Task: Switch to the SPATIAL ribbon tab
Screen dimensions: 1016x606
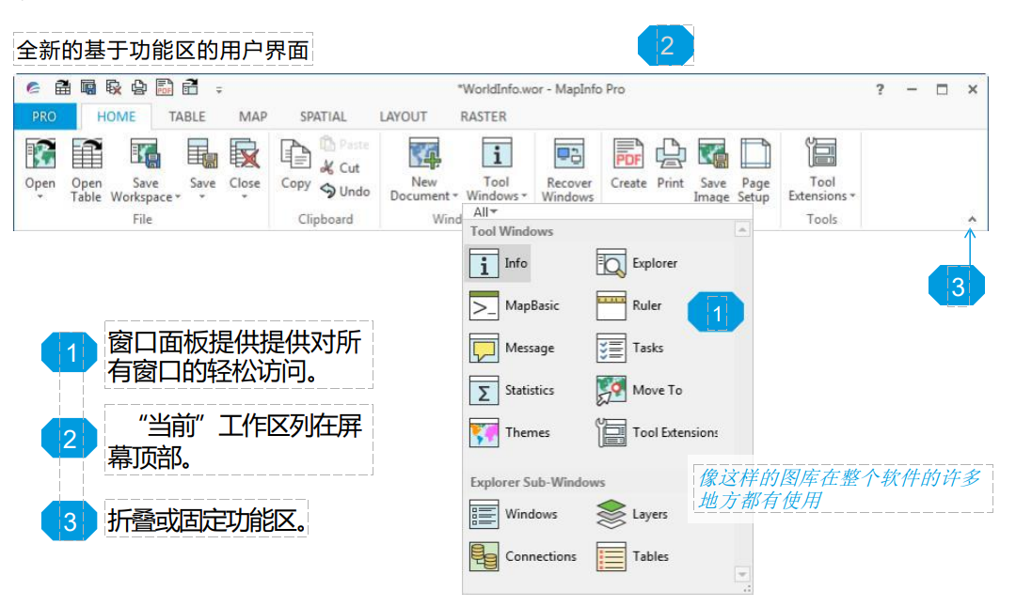Action: (x=323, y=117)
